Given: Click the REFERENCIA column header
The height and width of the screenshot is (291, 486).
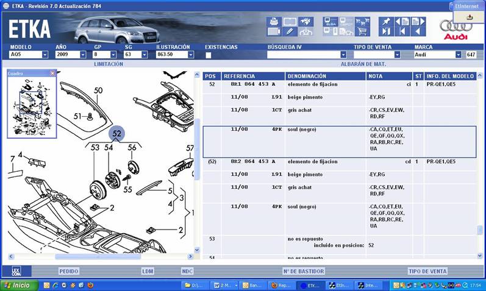Looking at the screenshot, I should [253, 76].
